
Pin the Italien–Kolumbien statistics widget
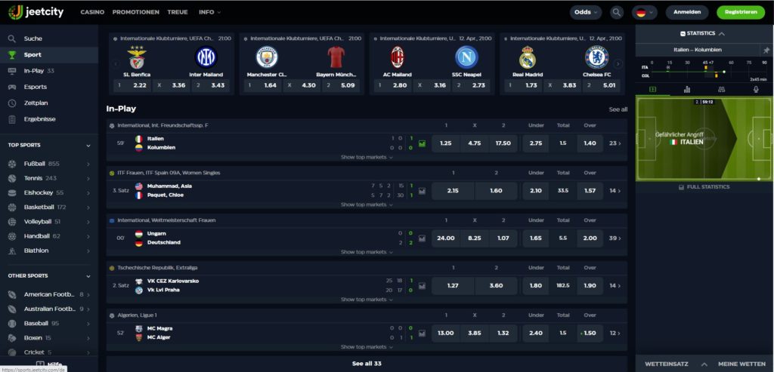point(766,51)
